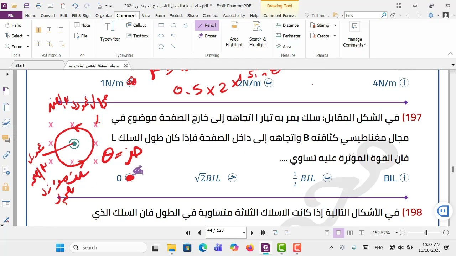Activate the Typewriter tool
Viewport: 456px width, 256px height.
click(110, 32)
